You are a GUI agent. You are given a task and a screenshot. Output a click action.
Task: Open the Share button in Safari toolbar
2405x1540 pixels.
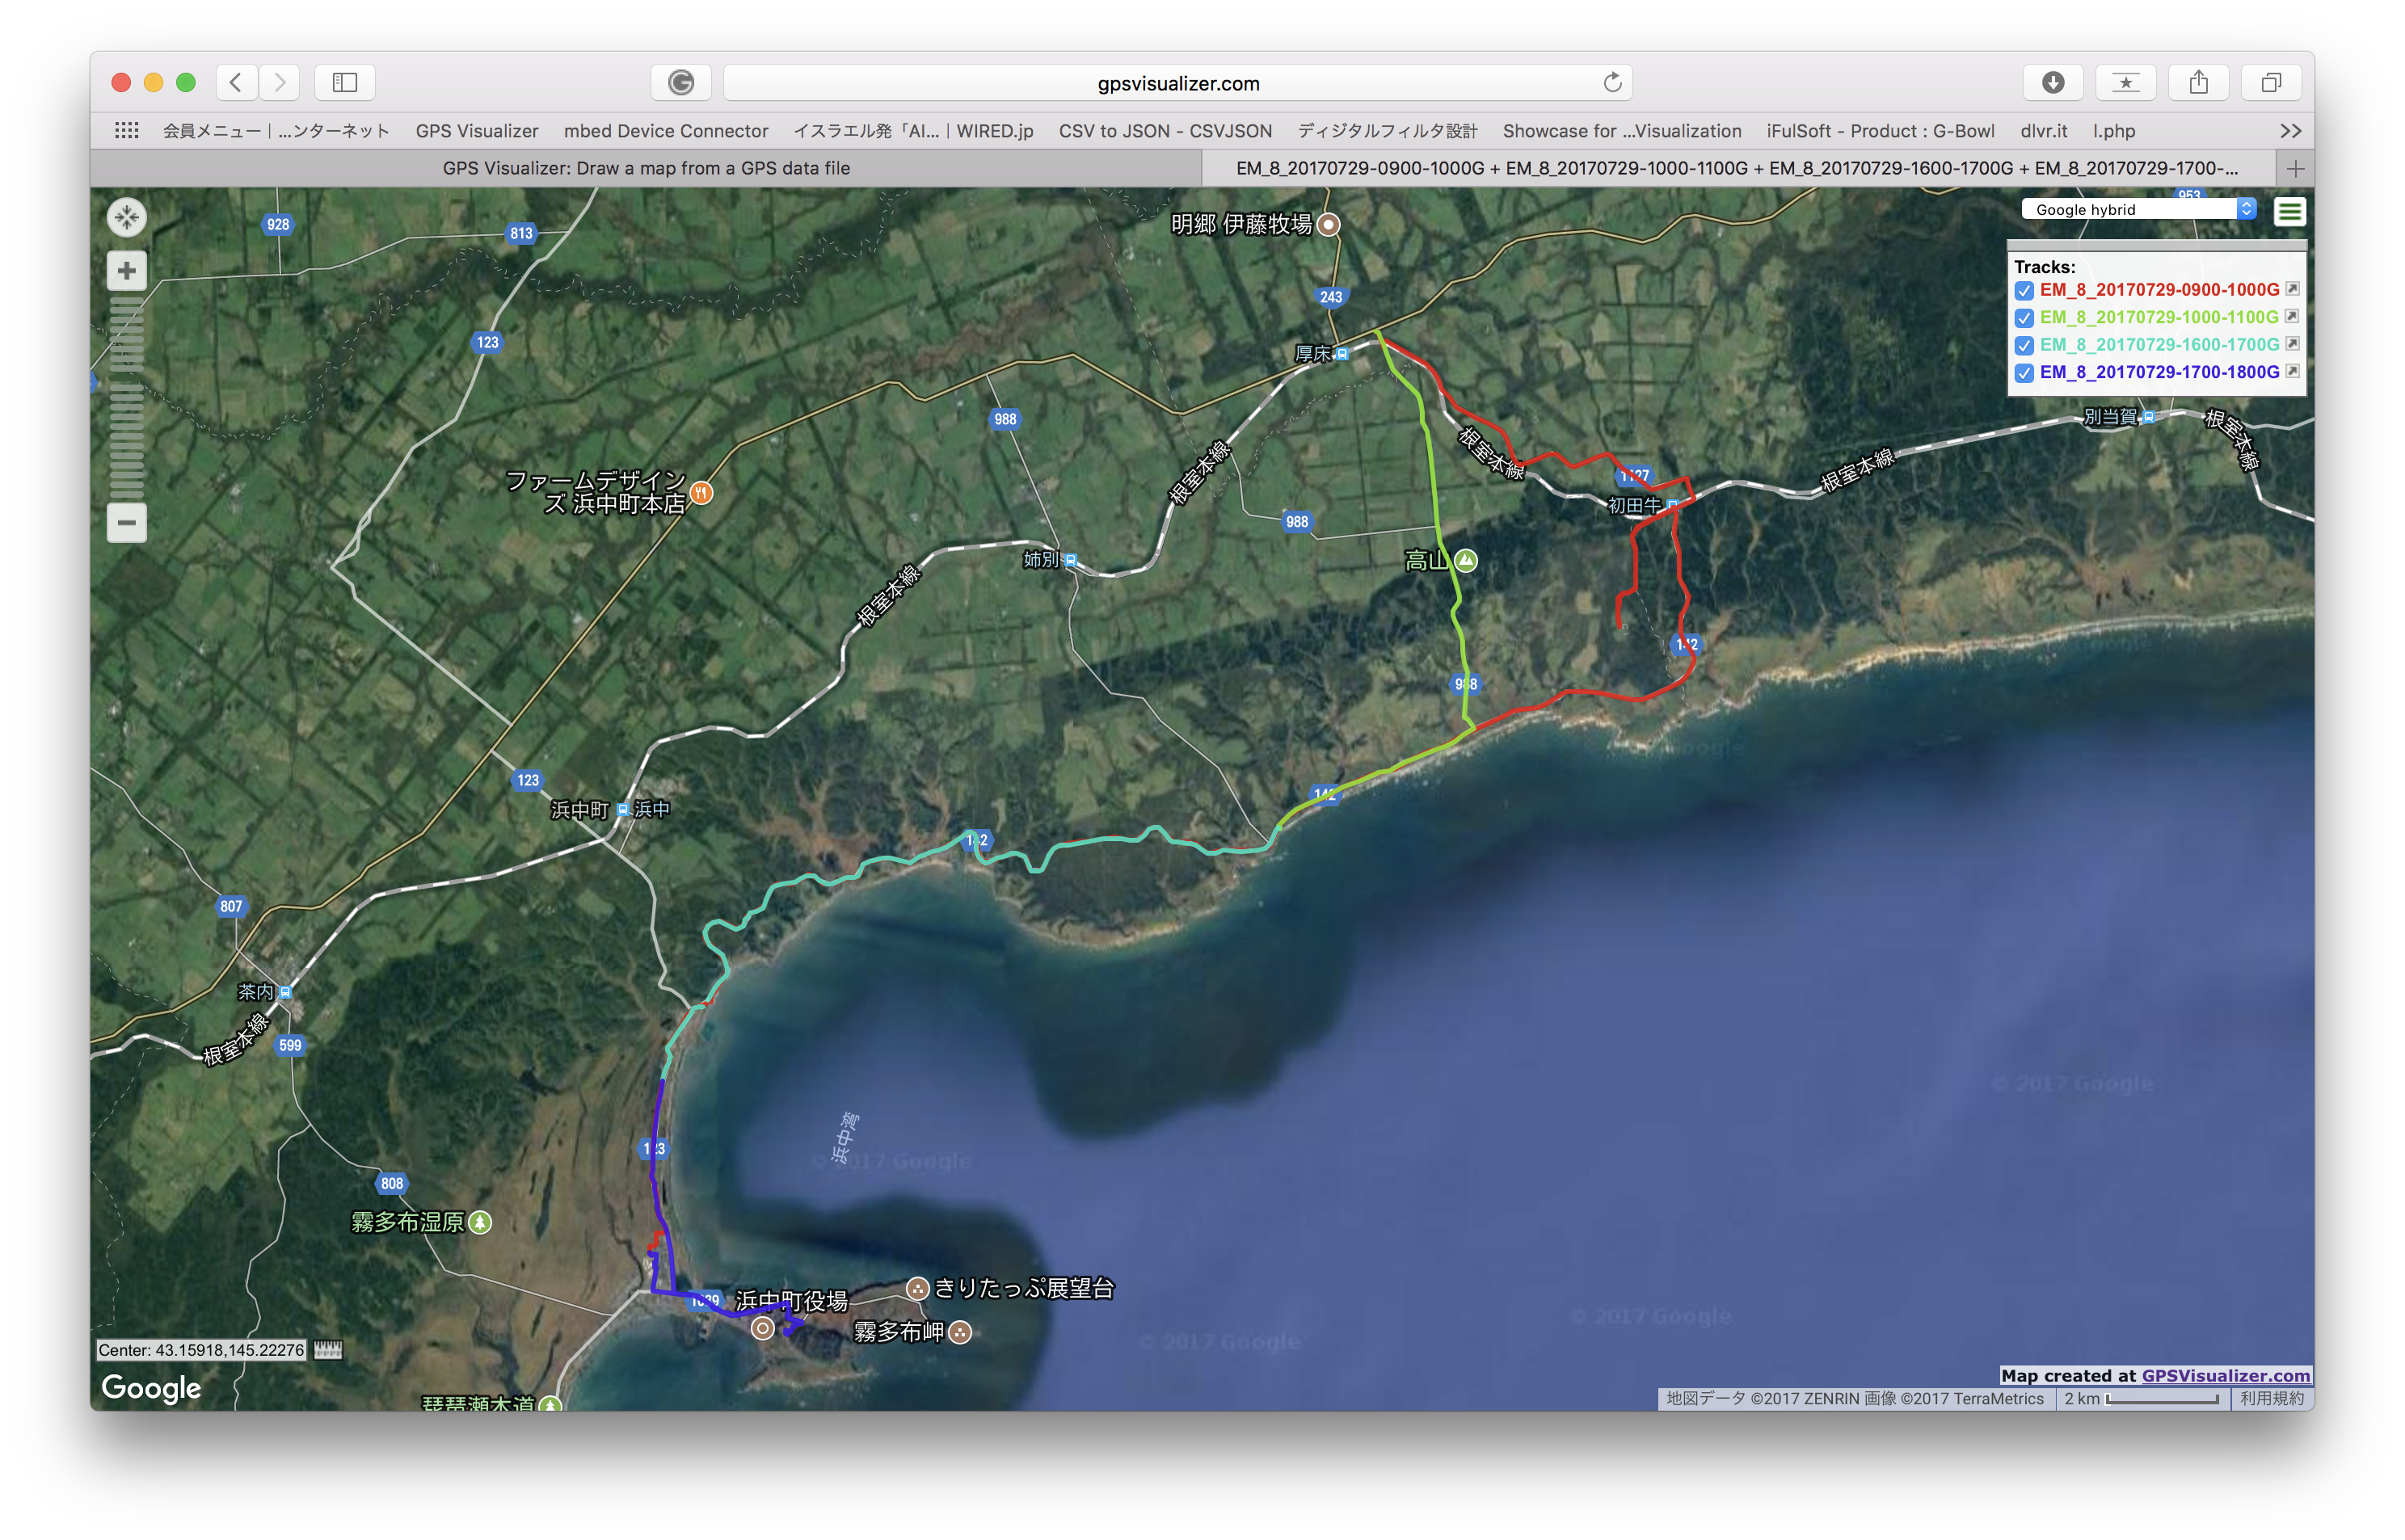[2198, 82]
